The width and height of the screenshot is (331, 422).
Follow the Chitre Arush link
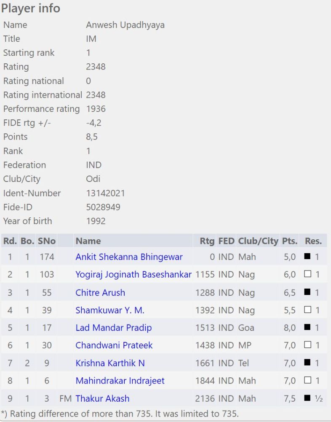(100, 292)
